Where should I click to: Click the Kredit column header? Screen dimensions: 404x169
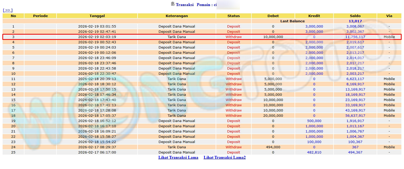[x=314, y=16]
